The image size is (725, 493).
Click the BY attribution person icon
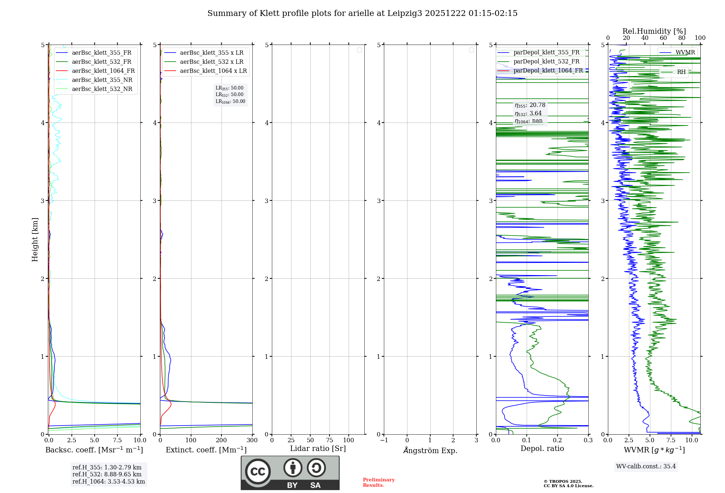coord(293,468)
